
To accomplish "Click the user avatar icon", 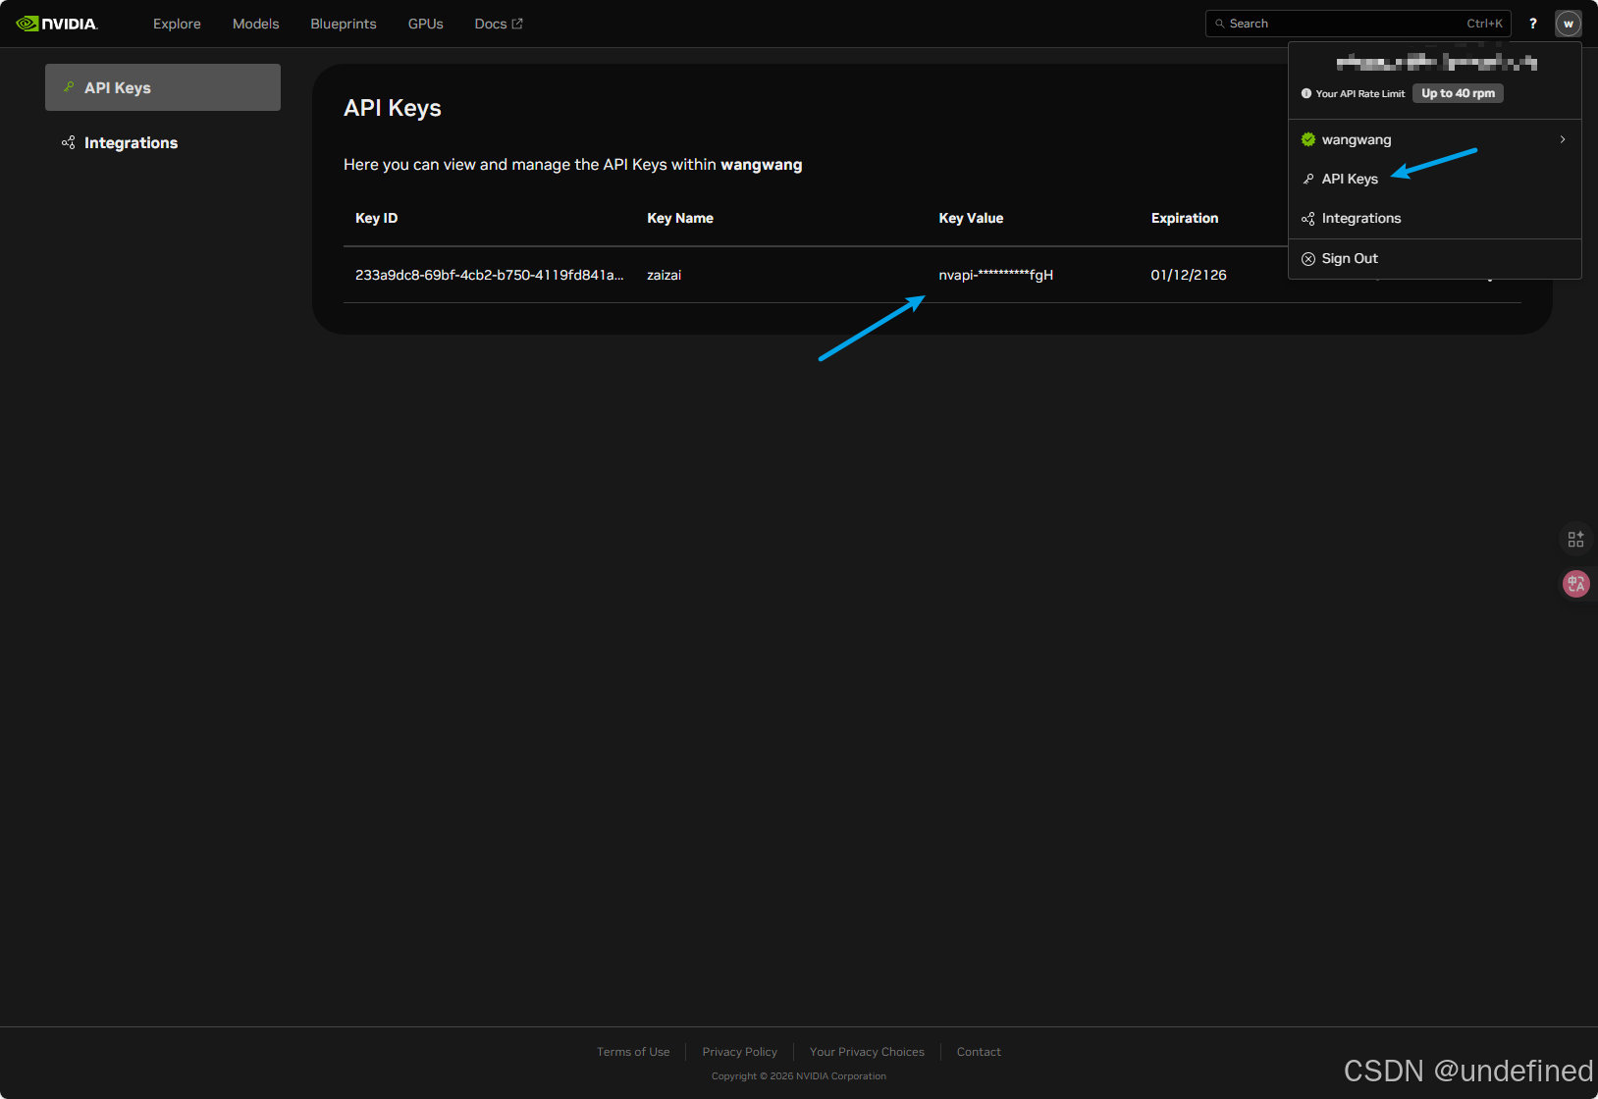I will [x=1568, y=24].
